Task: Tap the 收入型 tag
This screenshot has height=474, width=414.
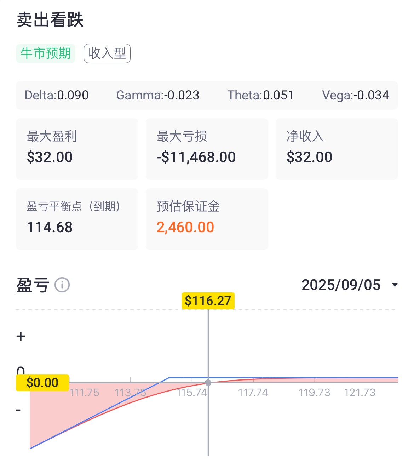Action: (x=107, y=53)
